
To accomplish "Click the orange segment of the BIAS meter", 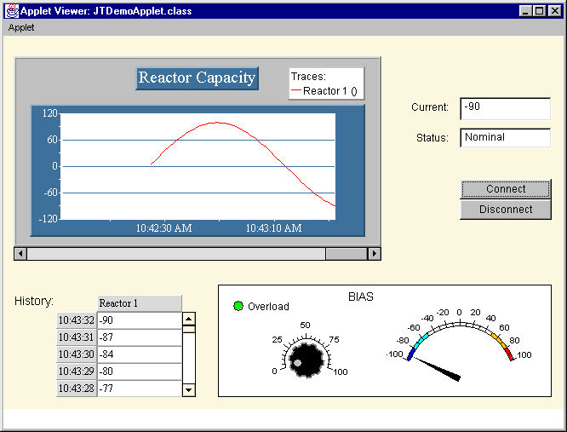I will click(x=497, y=339).
